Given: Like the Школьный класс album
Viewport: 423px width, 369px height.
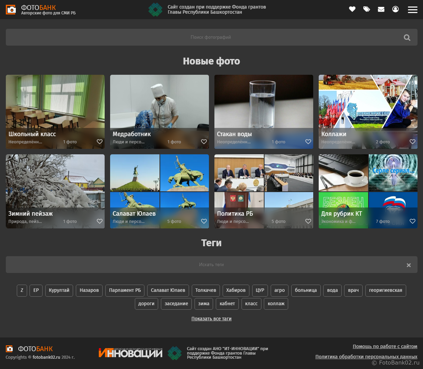Looking at the screenshot, I should [99, 142].
